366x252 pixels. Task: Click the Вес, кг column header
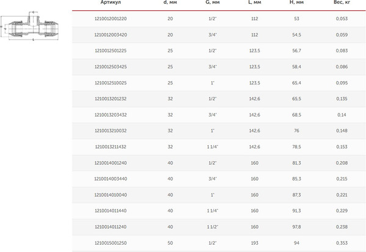pyautogui.click(x=341, y=3)
